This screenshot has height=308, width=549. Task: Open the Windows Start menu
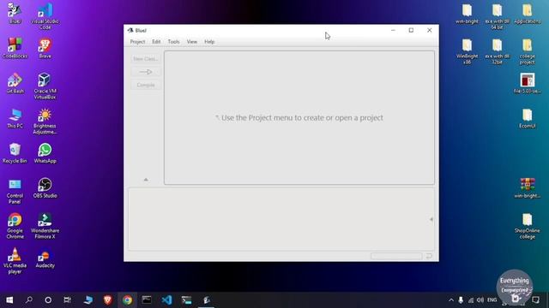(x=9, y=300)
